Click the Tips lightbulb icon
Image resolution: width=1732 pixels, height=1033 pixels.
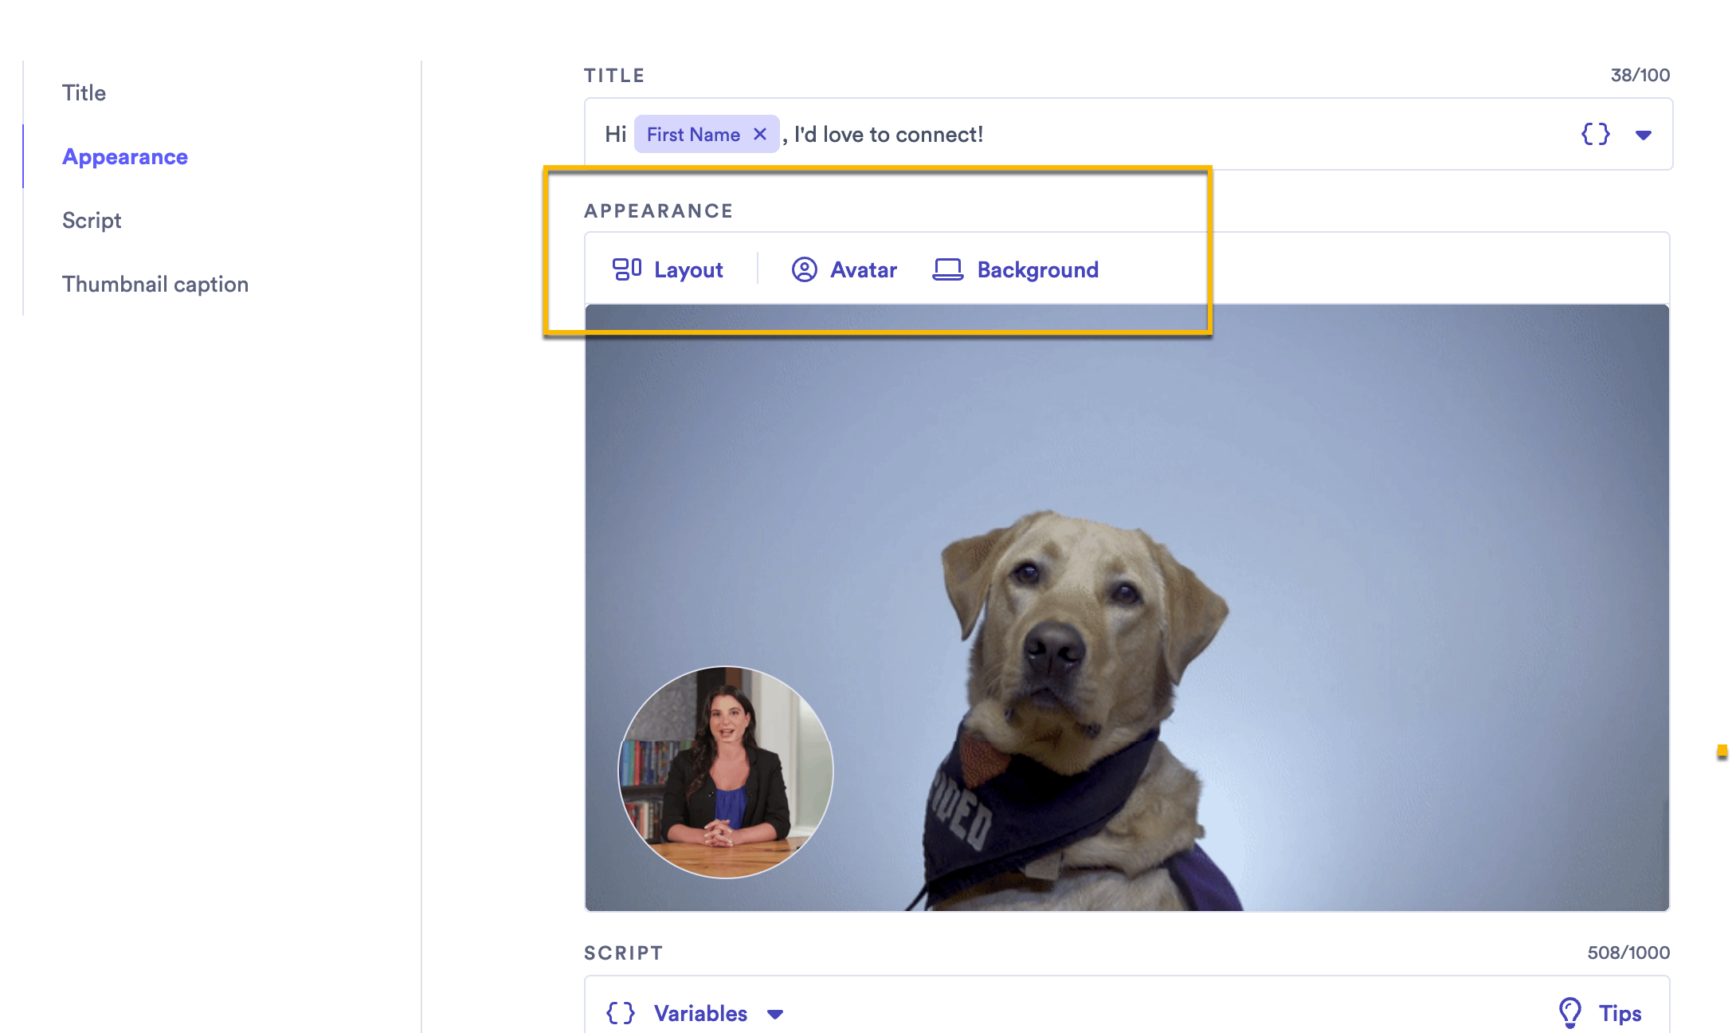point(1570,1012)
